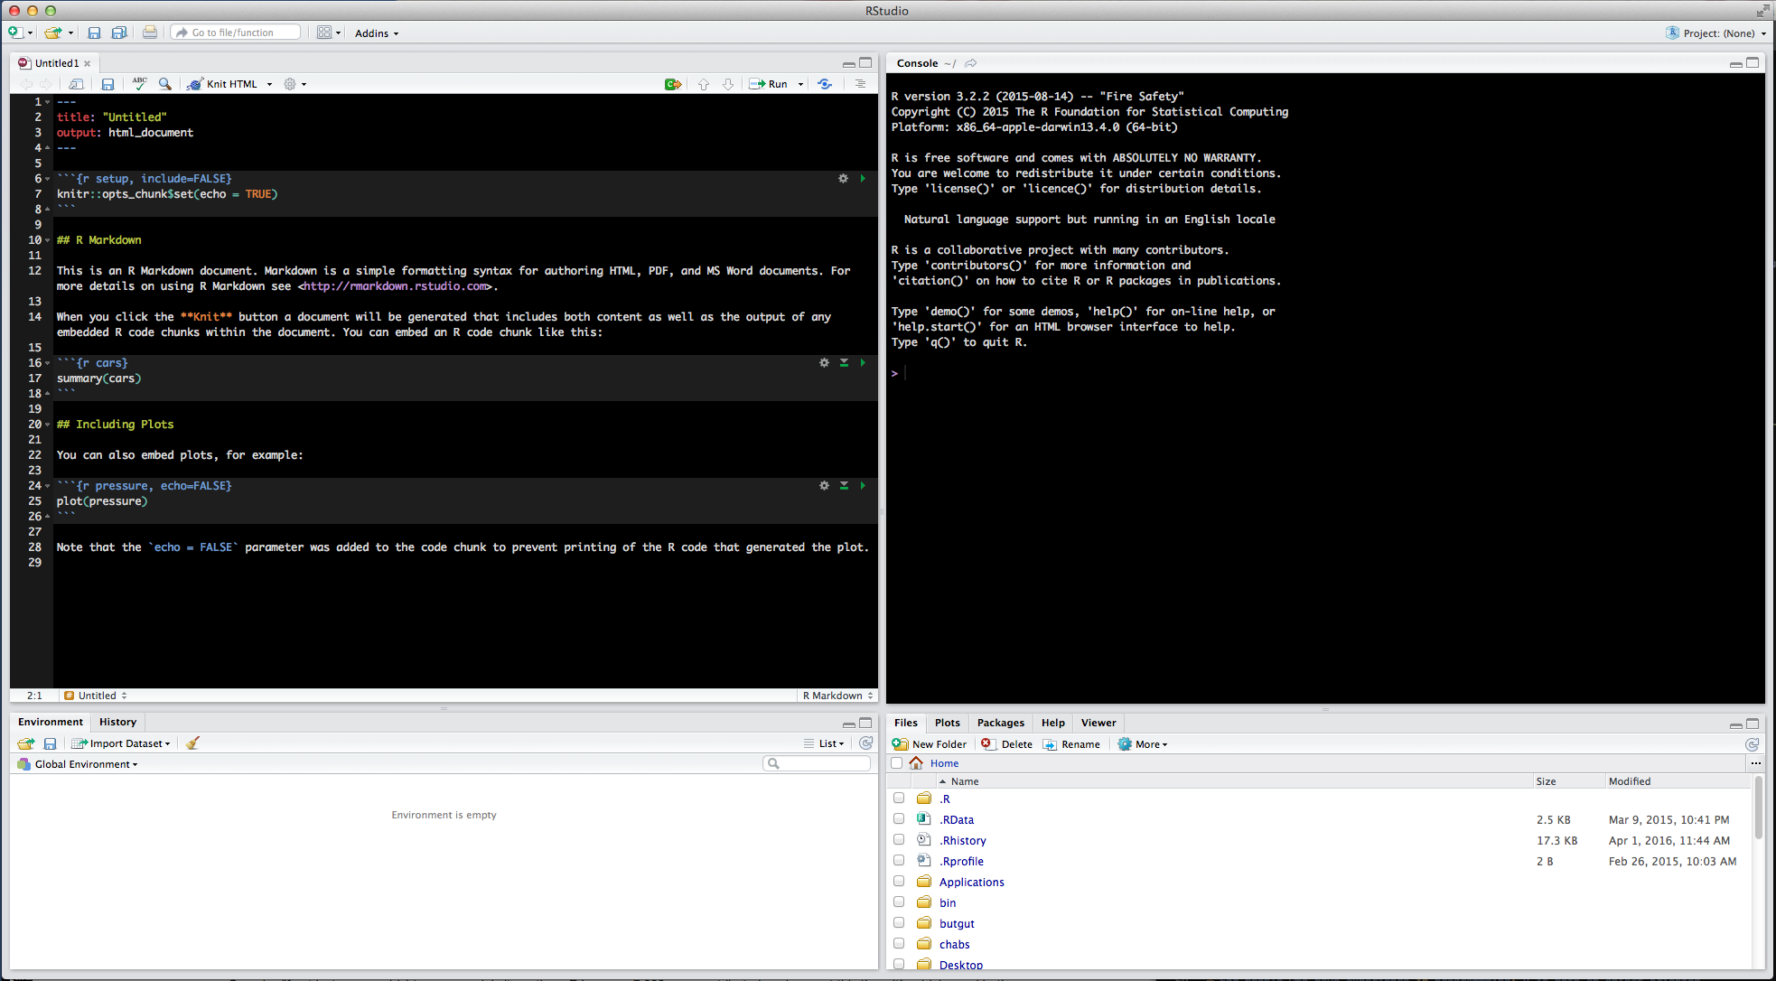Refresh the Files pane listing
The width and height of the screenshot is (1776, 981).
[1752, 744]
